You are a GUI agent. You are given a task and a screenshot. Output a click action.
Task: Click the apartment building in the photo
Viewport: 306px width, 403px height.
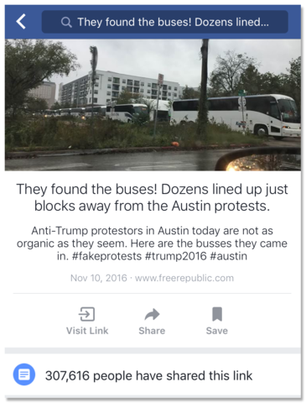click(120, 86)
